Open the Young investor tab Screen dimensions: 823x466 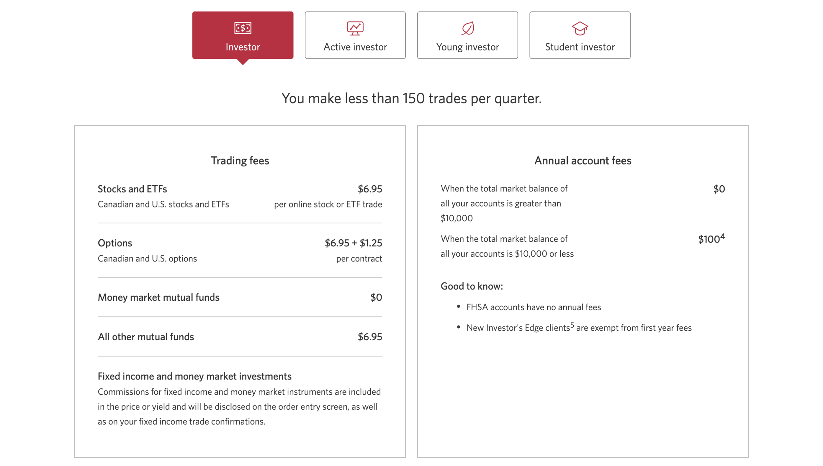click(467, 47)
